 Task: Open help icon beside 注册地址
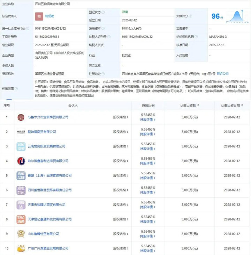pos(103,74)
